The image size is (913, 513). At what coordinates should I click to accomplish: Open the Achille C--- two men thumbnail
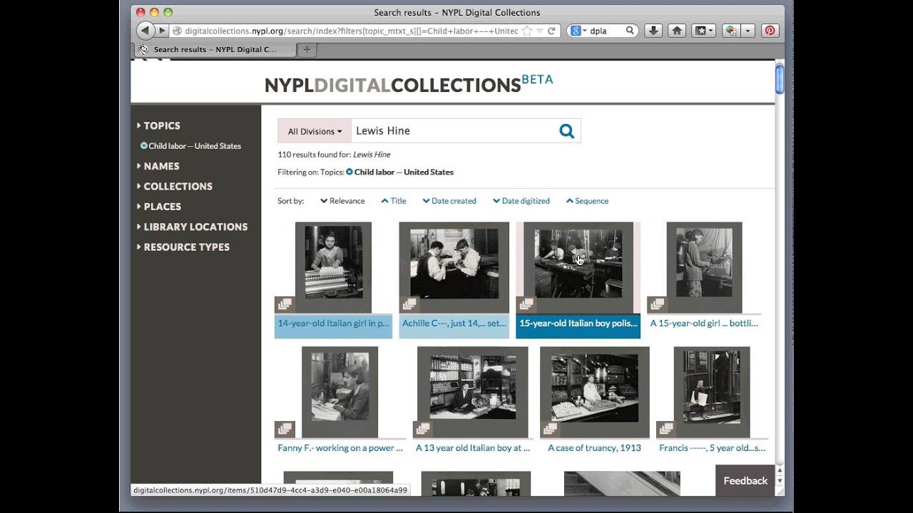coord(454,267)
